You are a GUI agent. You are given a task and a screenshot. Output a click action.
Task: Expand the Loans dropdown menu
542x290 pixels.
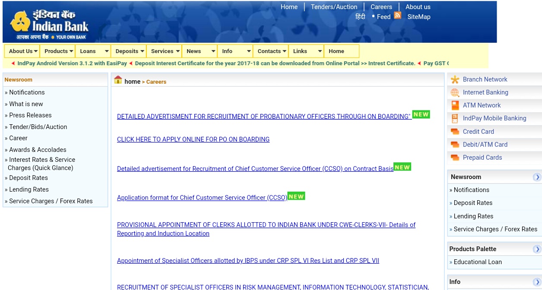93,51
